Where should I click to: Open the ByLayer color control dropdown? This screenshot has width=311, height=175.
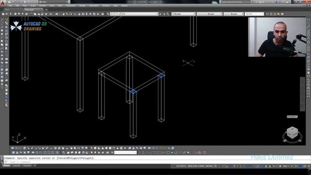(184, 14)
